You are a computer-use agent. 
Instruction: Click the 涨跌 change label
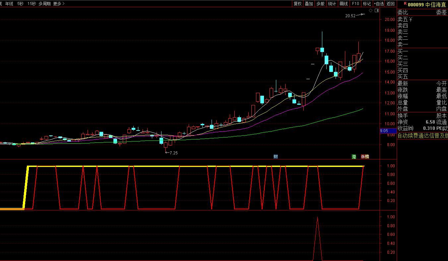pyautogui.click(x=403, y=90)
